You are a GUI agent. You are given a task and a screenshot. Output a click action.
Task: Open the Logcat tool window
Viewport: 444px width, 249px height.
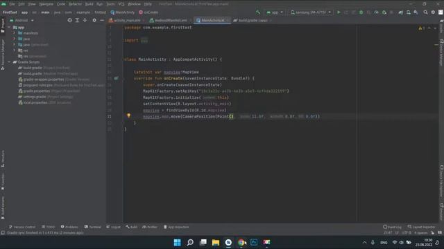113,227
